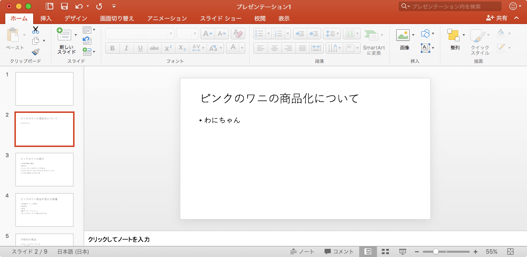Click the 共有 share button
This screenshot has height=257, width=527.
coord(497,18)
